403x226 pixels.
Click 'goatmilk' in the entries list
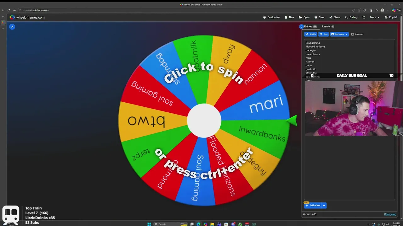[311, 69]
